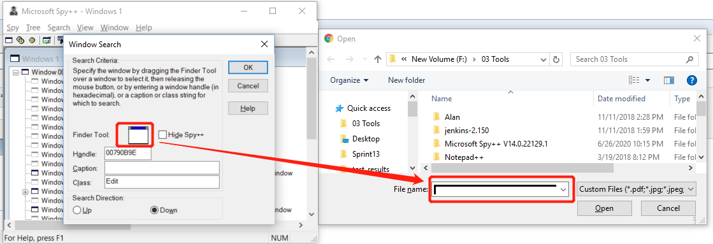This screenshot has width=713, height=244.
Task: Show the preview pane in Open dialog
Action: [669, 80]
